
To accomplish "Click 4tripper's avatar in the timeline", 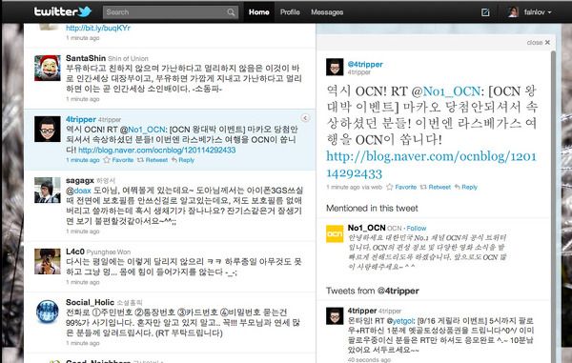I will [x=48, y=129].
